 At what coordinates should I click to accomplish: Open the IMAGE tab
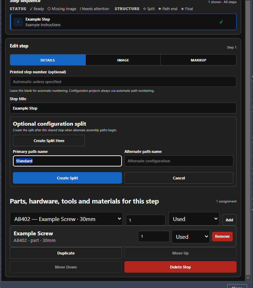click(123, 60)
